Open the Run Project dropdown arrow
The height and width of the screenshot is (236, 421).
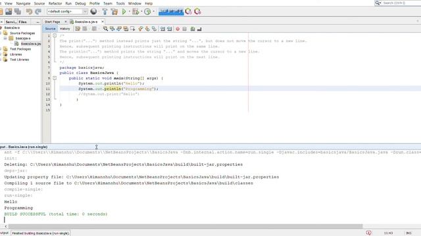point(129,12)
